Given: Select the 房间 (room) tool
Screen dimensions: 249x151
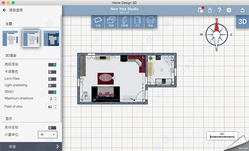Looking at the screenshot, I should [111, 22].
